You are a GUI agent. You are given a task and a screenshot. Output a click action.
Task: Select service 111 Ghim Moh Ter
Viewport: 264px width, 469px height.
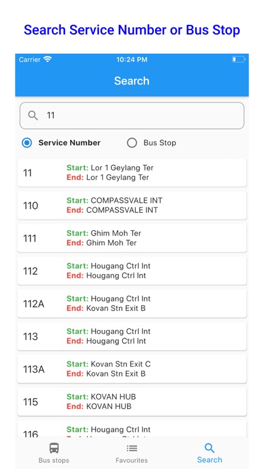pos(132,238)
